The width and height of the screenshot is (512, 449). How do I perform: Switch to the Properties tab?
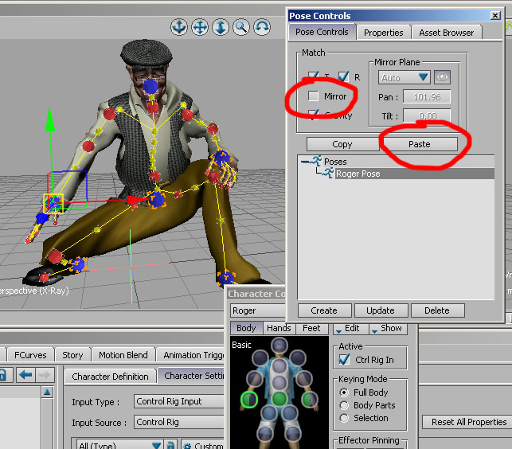tap(383, 33)
